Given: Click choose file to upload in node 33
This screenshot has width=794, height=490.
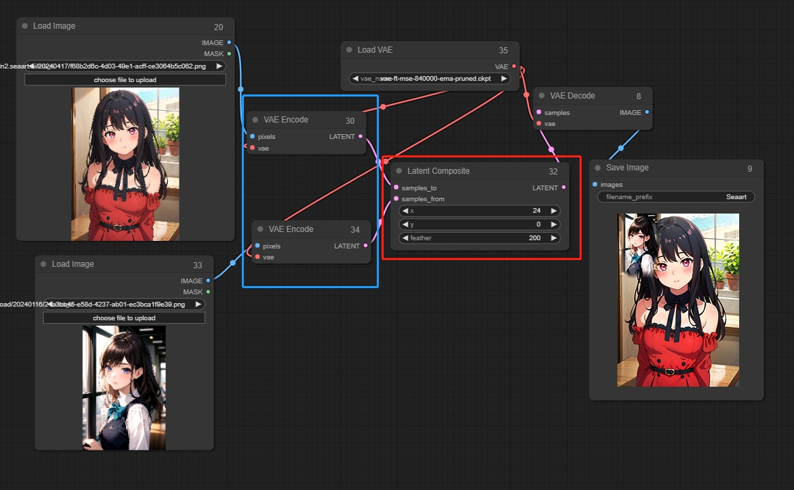Looking at the screenshot, I should pyautogui.click(x=124, y=318).
